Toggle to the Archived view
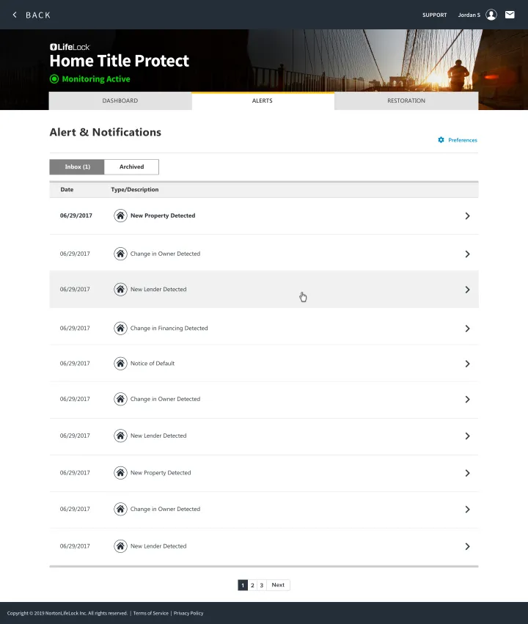The image size is (528, 624). [x=131, y=167]
